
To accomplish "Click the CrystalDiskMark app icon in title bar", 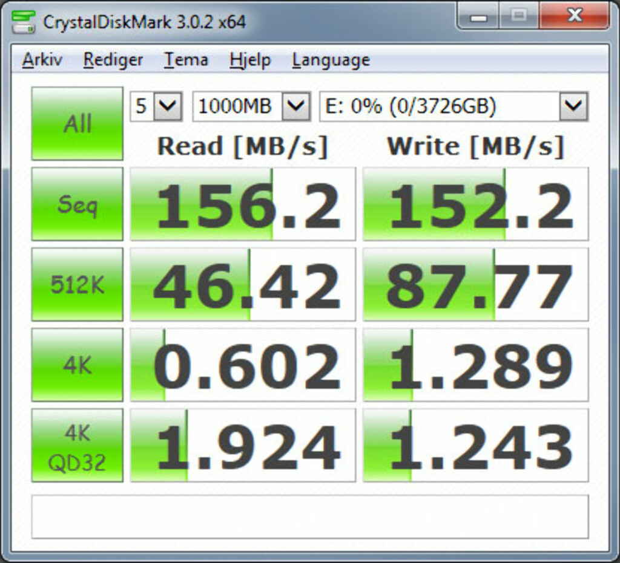I will click(24, 22).
